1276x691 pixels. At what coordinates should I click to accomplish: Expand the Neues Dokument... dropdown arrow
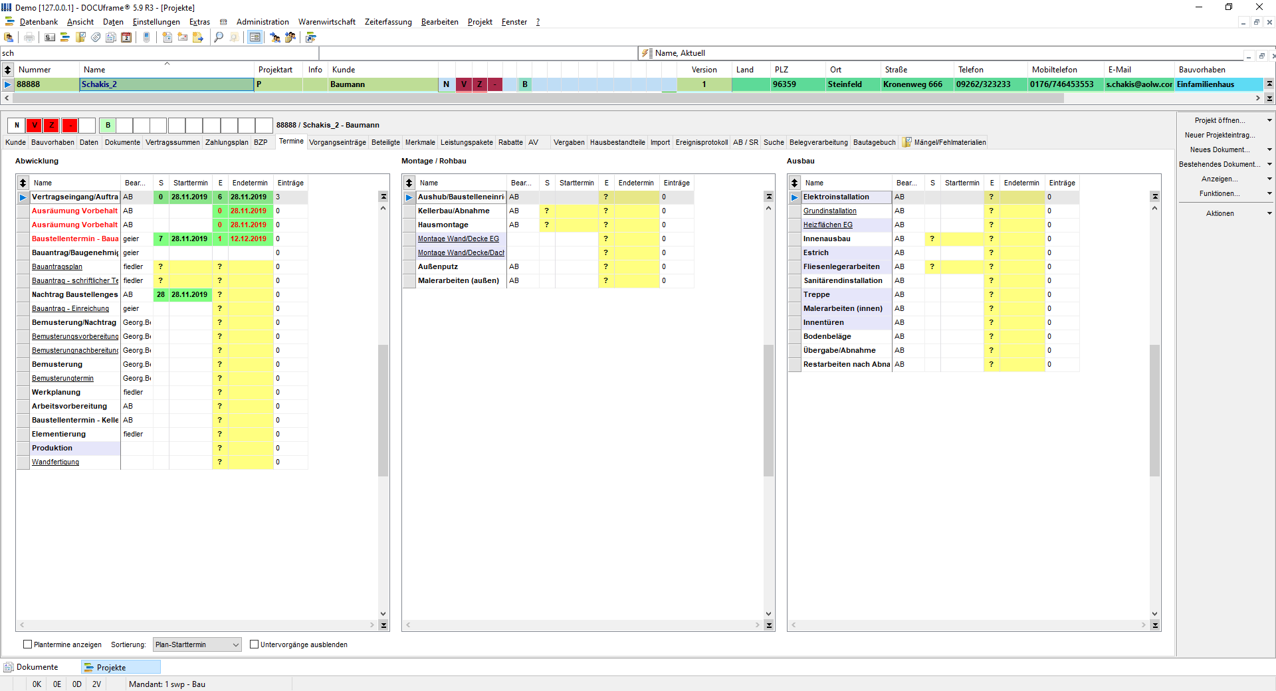pyautogui.click(x=1269, y=149)
